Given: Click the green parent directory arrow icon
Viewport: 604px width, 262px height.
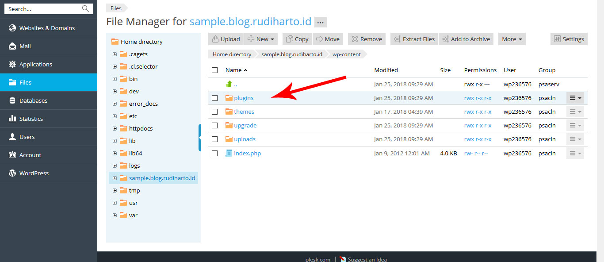Looking at the screenshot, I should pos(229,84).
